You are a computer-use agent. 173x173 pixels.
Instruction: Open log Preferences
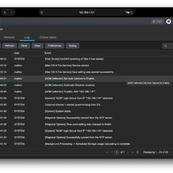55,46
